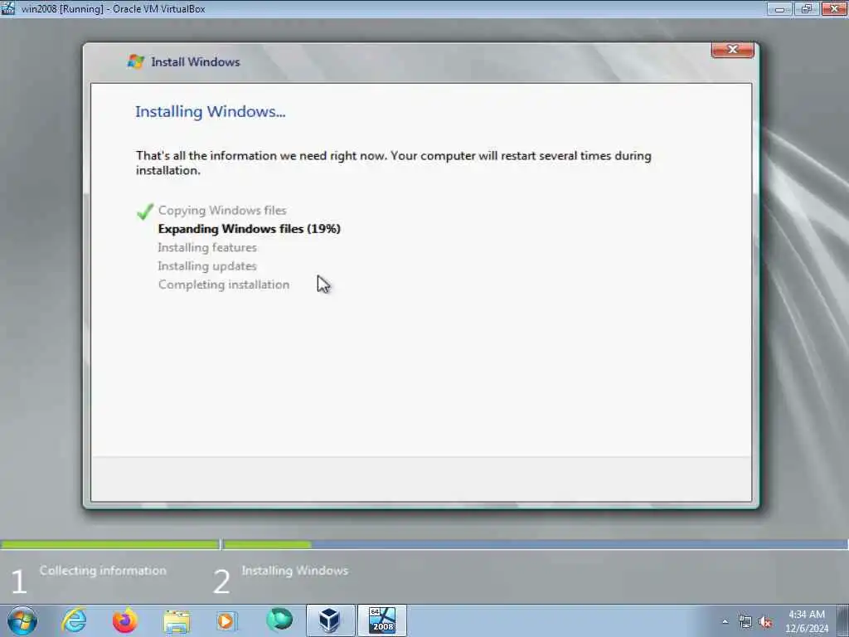This screenshot has width=849, height=637.
Task: Launch Internet Explorer from the taskbar
Action: (x=74, y=620)
